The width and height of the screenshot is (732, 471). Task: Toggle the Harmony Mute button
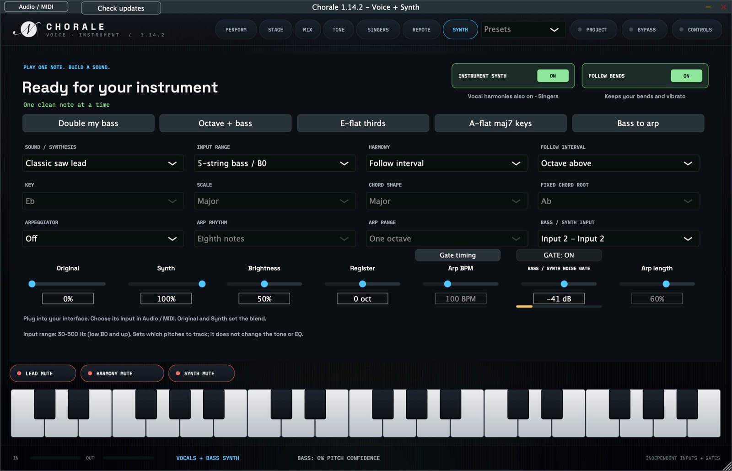click(122, 374)
